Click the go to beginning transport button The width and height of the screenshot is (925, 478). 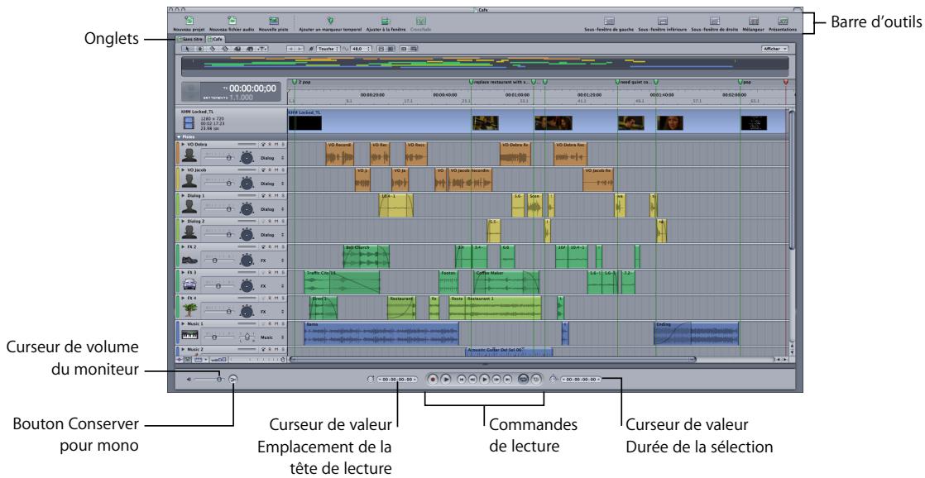coord(462,380)
